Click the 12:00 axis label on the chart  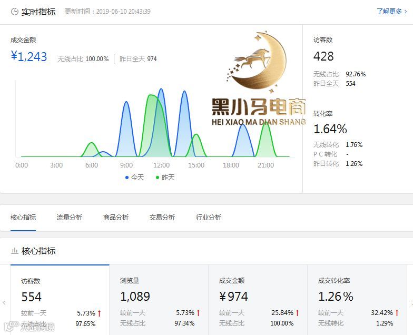click(x=161, y=165)
